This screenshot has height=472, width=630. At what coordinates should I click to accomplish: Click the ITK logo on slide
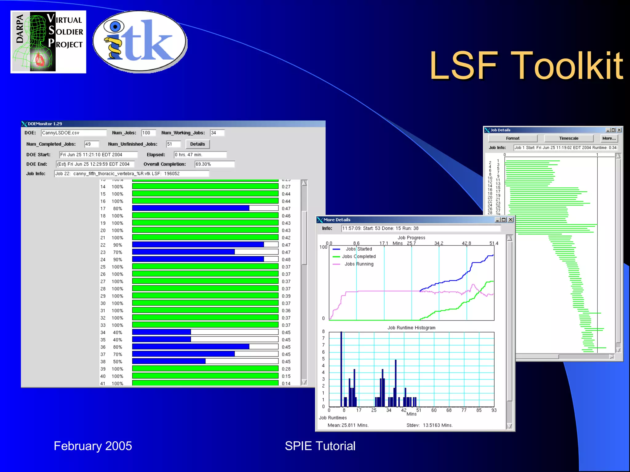(x=140, y=41)
